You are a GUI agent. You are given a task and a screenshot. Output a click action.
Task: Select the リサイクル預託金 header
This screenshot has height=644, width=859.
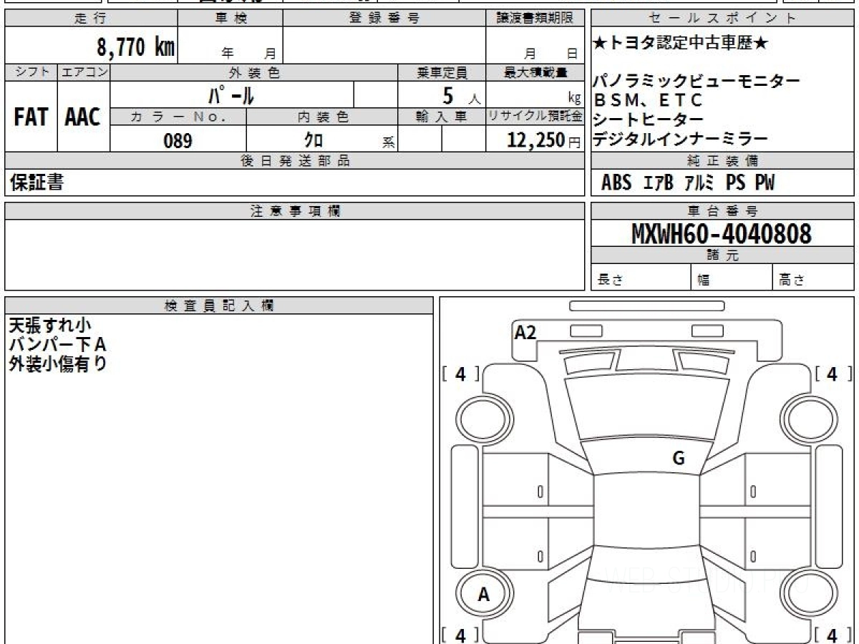535,117
